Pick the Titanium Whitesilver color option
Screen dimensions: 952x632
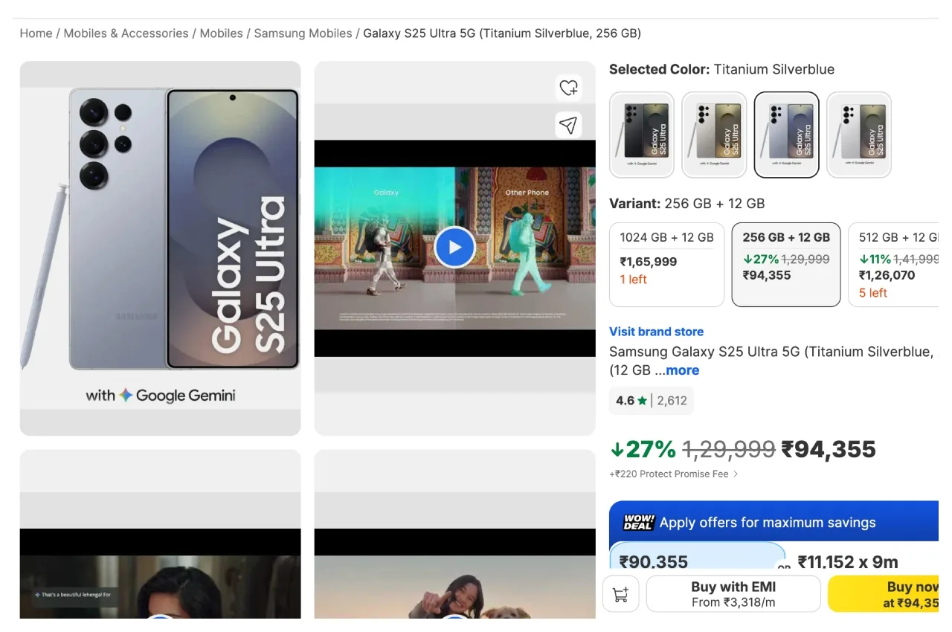tap(859, 135)
